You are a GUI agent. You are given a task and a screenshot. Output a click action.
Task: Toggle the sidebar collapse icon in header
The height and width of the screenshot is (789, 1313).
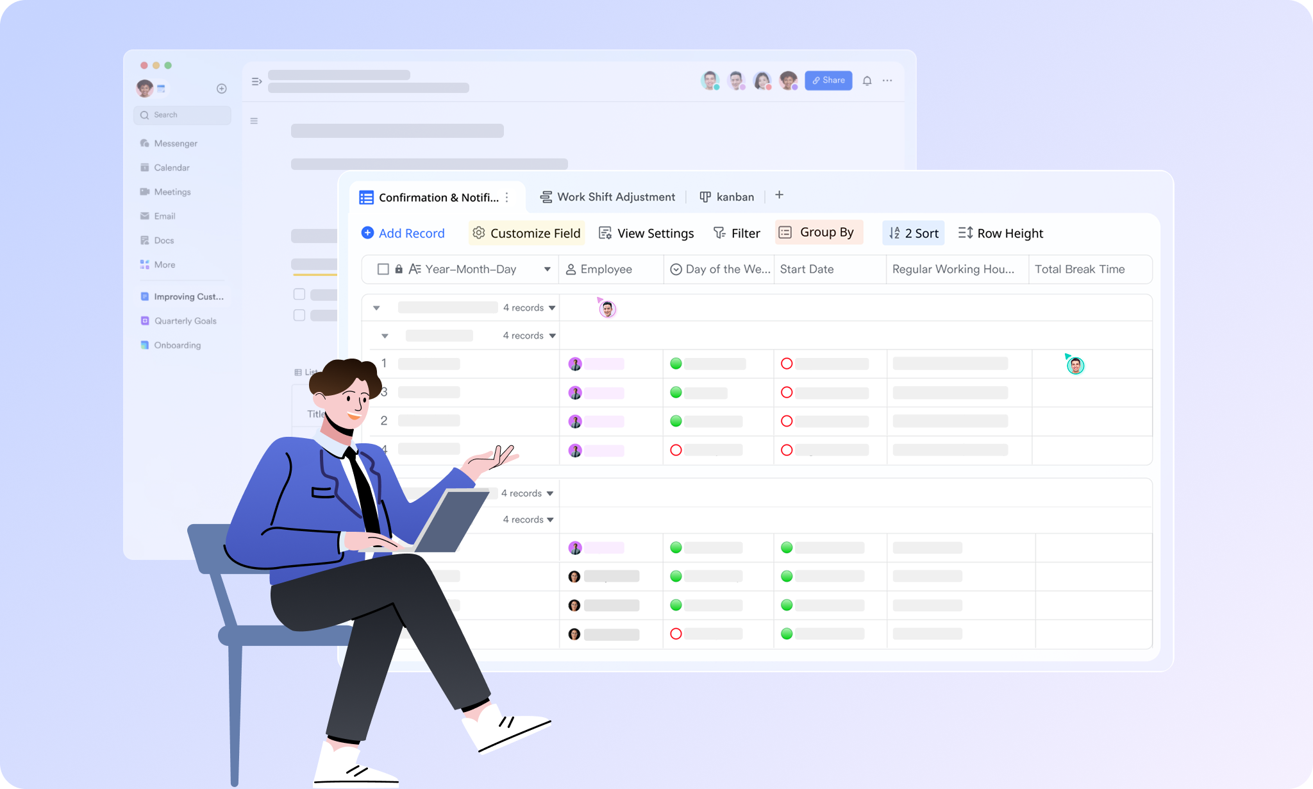(256, 81)
